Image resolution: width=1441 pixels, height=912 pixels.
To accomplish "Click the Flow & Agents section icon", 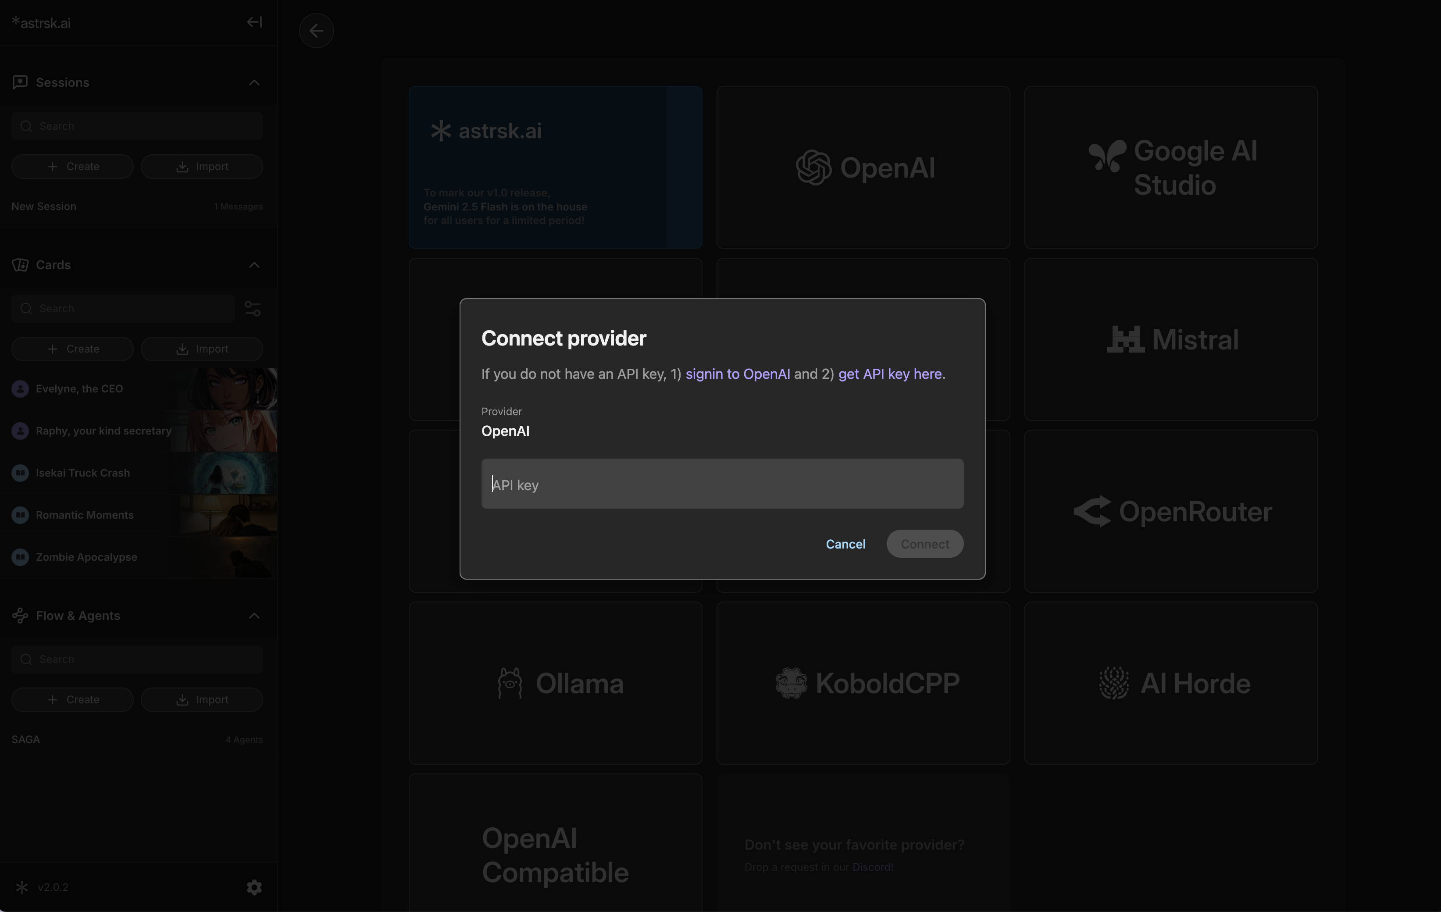I will click(x=20, y=615).
